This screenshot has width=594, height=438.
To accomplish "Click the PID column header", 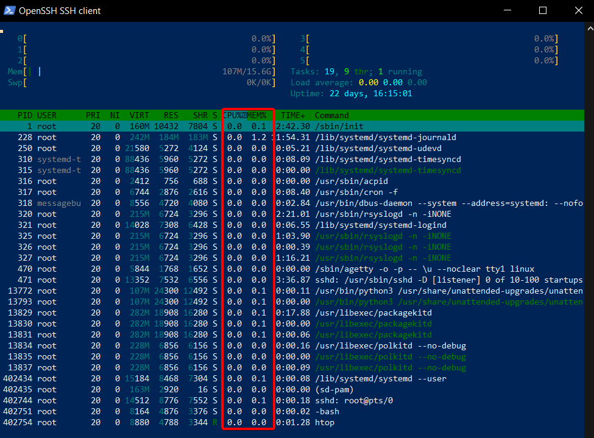I will [x=24, y=115].
